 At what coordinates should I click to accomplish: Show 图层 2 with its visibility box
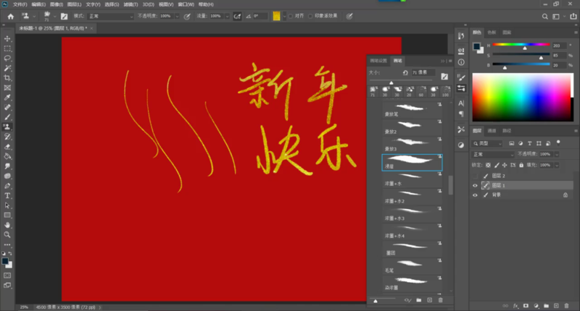[476, 176]
